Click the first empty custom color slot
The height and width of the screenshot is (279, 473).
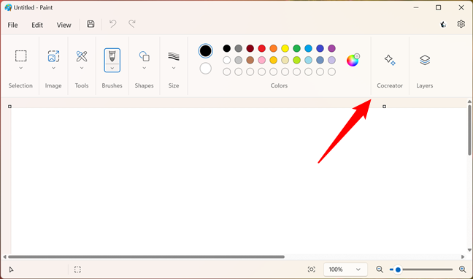pos(226,72)
